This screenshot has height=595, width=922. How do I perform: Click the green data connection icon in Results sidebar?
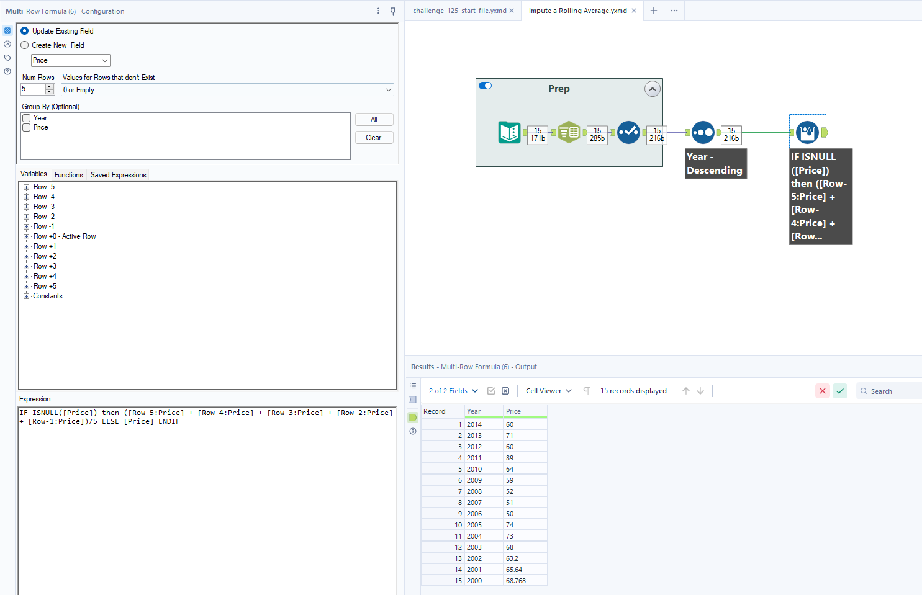pos(413,417)
